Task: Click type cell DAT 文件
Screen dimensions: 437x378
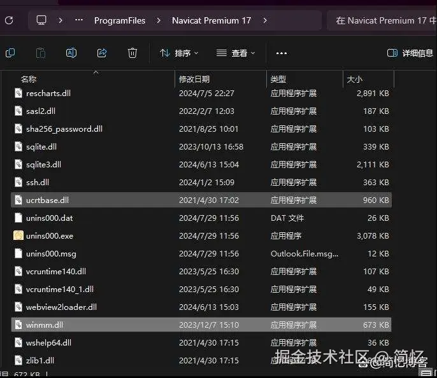Action: click(x=287, y=218)
